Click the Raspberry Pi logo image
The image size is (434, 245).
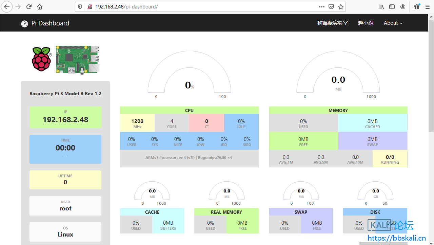pos(42,59)
